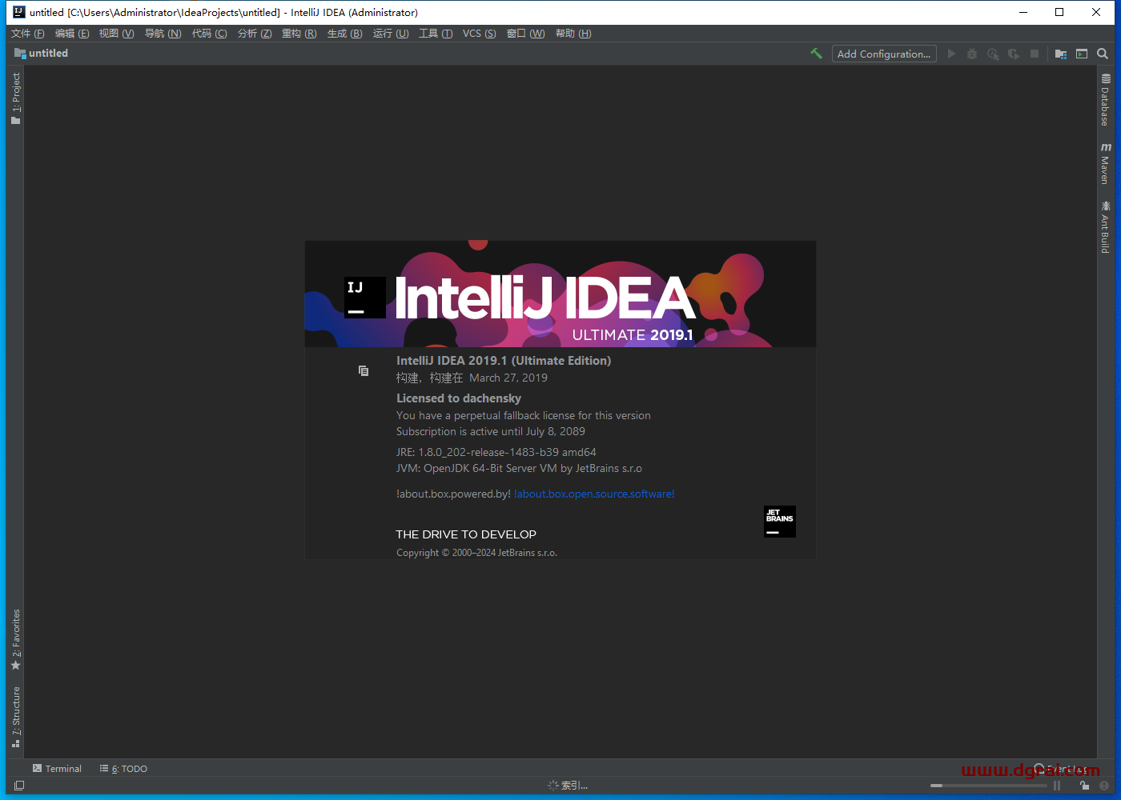
Task: Open Search Everywhere magnifier icon
Action: click(1103, 54)
